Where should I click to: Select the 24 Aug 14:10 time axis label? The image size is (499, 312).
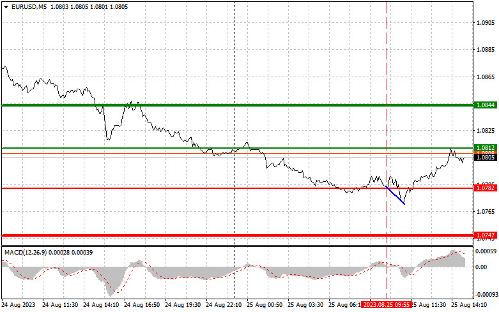pyautogui.click(x=101, y=305)
